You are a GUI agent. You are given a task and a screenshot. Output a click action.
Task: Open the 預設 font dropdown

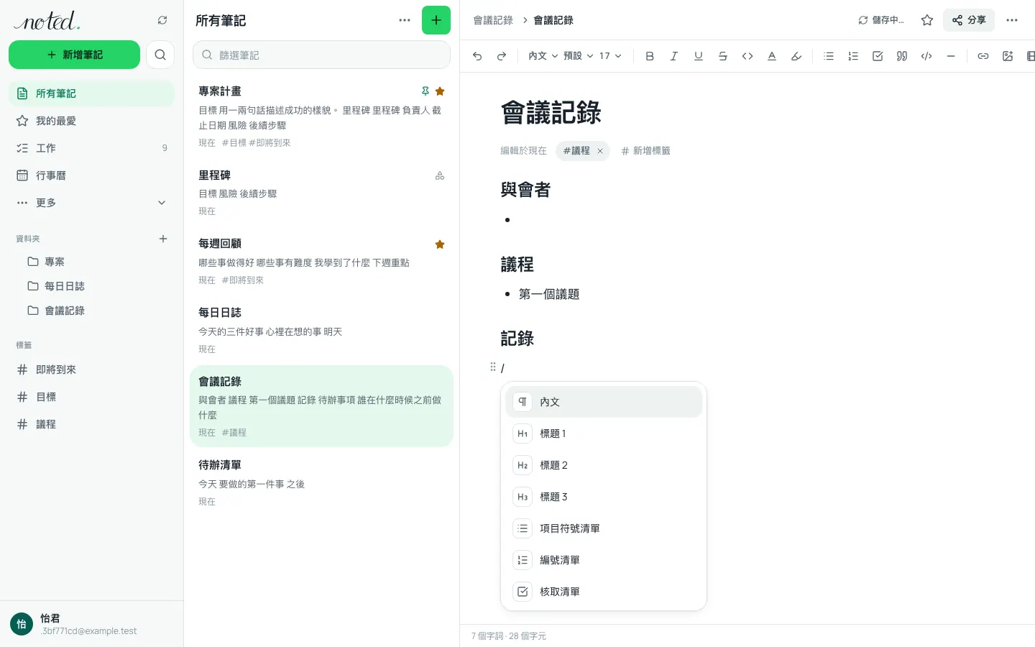tap(579, 56)
